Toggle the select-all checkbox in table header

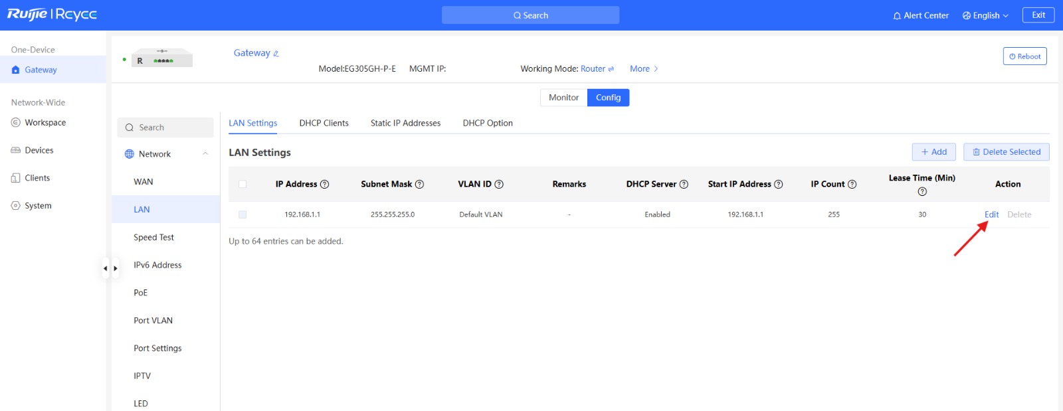[x=242, y=185]
